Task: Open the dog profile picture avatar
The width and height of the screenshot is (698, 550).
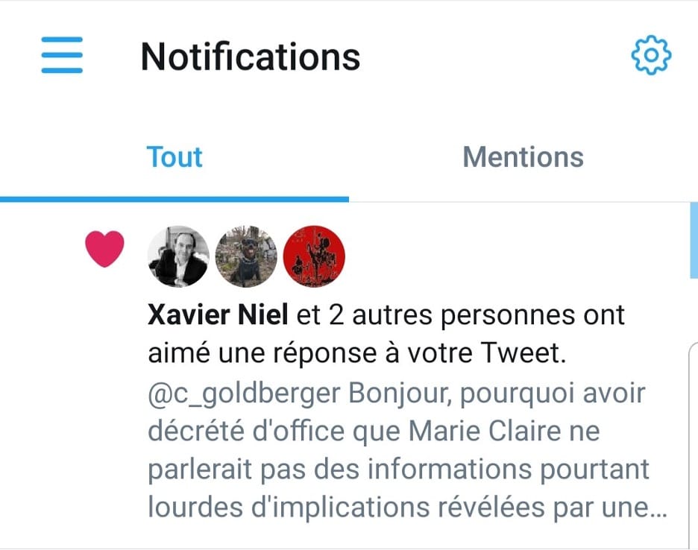Action: click(x=246, y=256)
